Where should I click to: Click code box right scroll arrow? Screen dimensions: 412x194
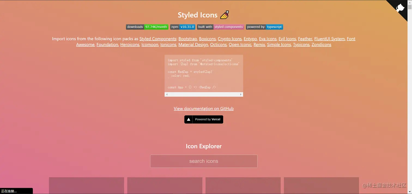pyautogui.click(x=241, y=94)
